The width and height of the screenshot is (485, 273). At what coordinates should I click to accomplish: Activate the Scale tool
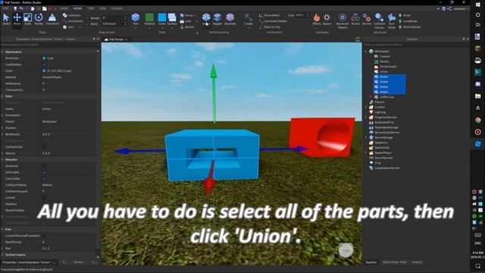(x=27, y=19)
